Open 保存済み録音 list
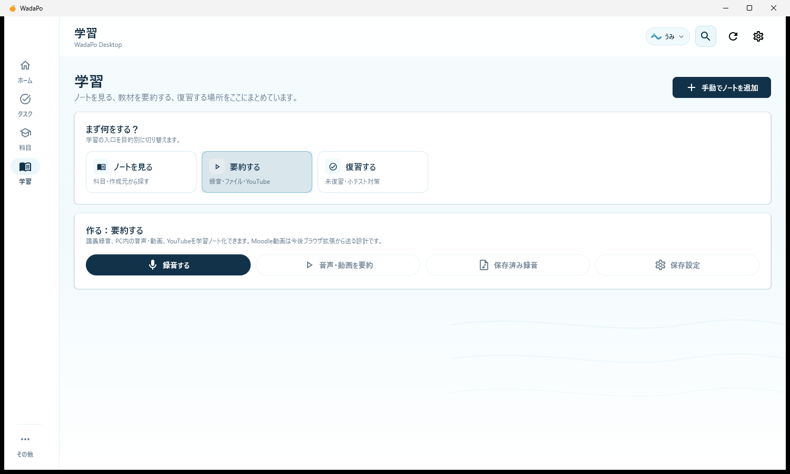The height and width of the screenshot is (474, 790). pos(508,265)
